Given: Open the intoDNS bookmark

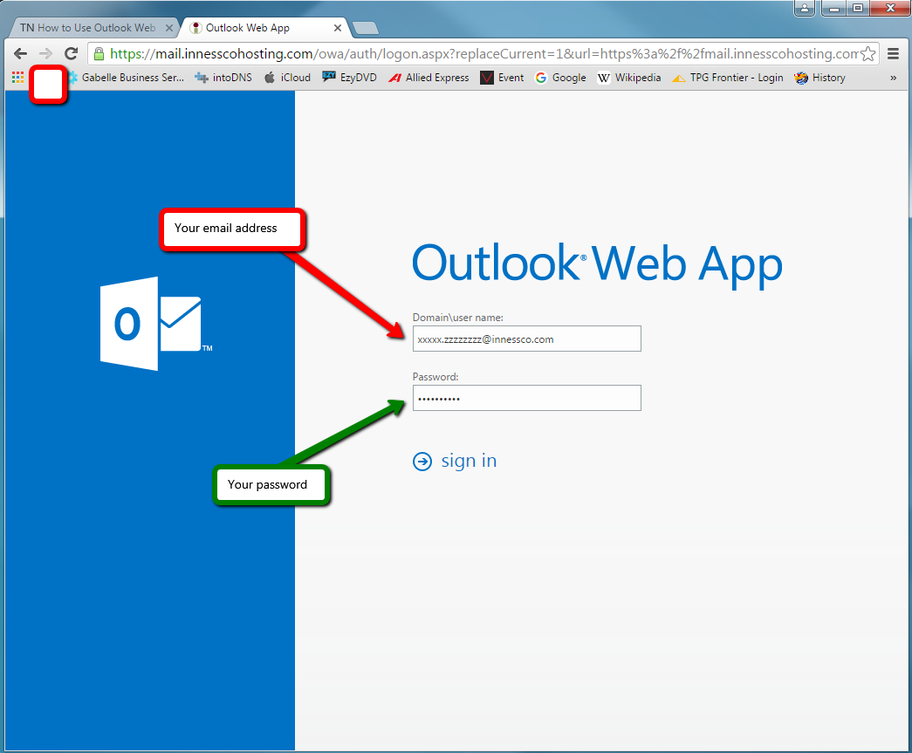Looking at the screenshot, I should pyautogui.click(x=223, y=78).
